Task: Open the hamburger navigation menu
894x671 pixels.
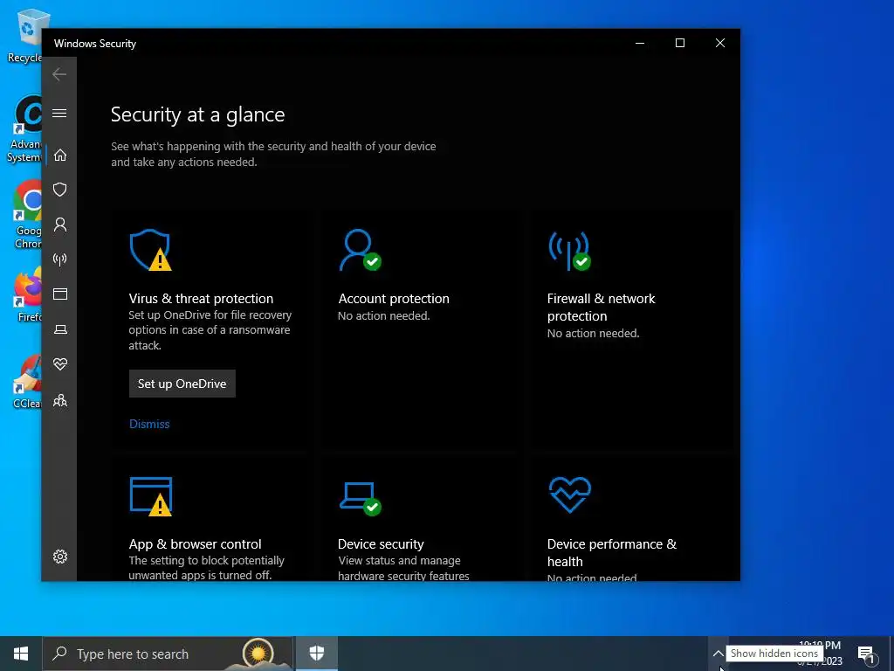Action: [59, 113]
